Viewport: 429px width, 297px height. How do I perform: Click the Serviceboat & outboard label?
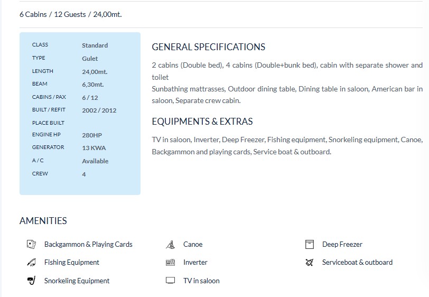coord(357,262)
